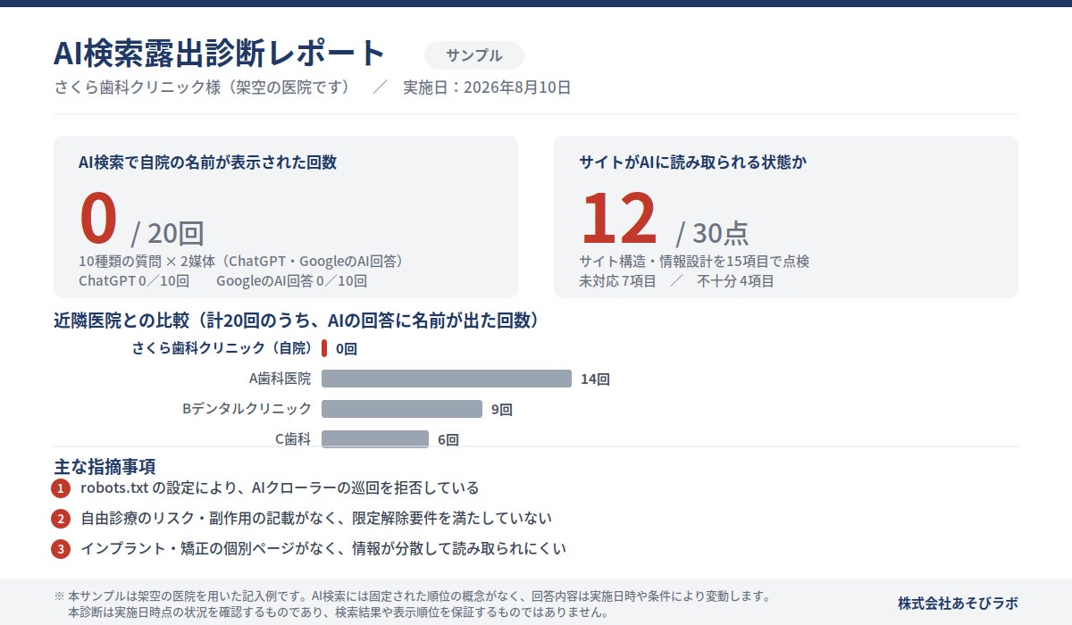1072x625 pixels.
Task: Click the サンプル pill label
Action: pos(474,55)
